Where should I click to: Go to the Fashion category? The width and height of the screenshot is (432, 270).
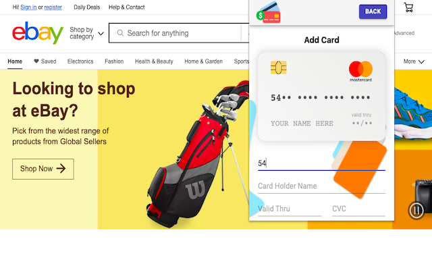[x=114, y=61]
